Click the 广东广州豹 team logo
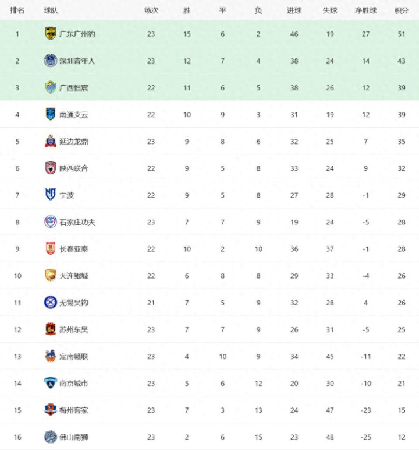The image size is (419, 450). [51, 34]
